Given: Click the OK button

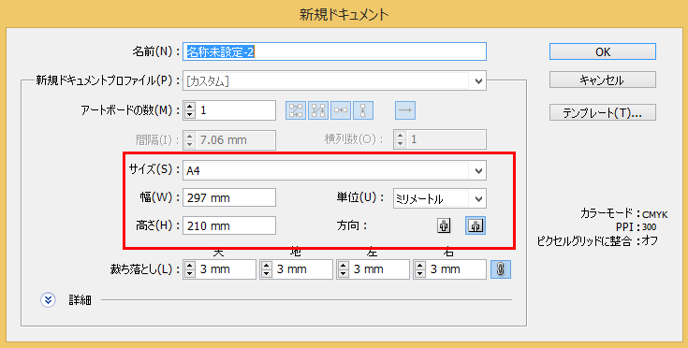Looking at the screenshot, I should coord(603,51).
